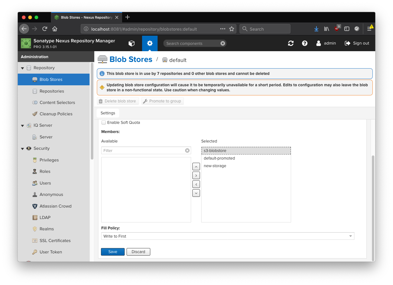The height and width of the screenshot is (285, 393).
Task: Open the Firefox library icon
Action: (x=327, y=29)
